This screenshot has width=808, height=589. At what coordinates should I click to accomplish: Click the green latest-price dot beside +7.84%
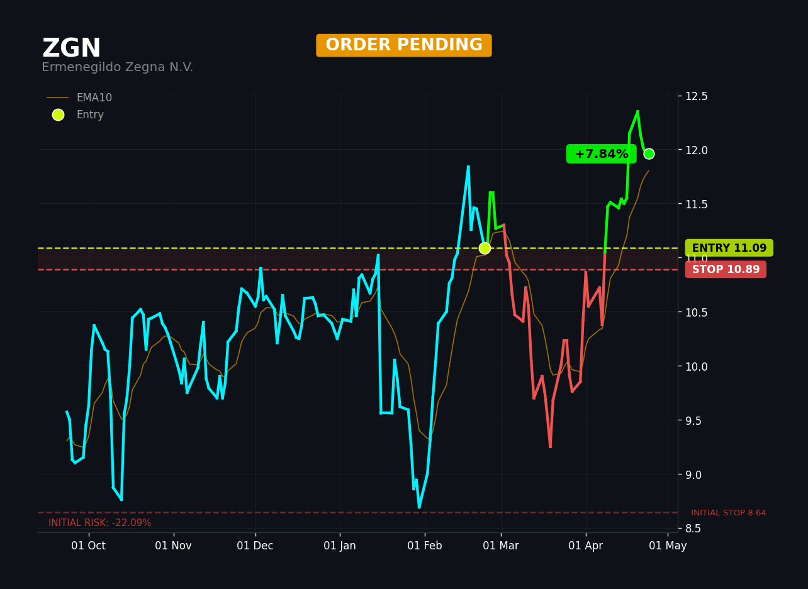click(649, 154)
